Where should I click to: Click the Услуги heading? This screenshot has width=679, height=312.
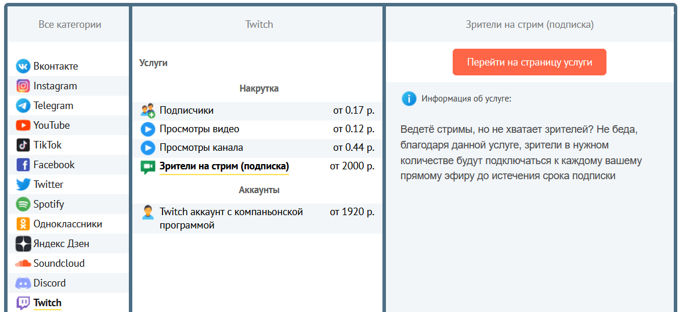pyautogui.click(x=153, y=63)
